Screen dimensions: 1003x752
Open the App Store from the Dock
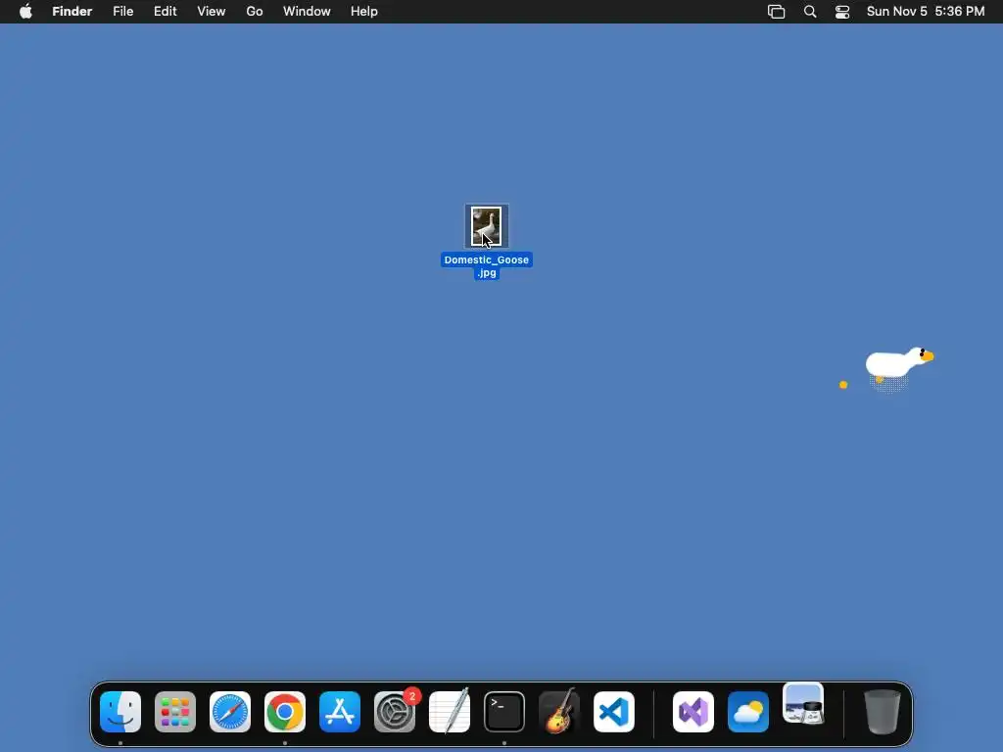(x=340, y=712)
